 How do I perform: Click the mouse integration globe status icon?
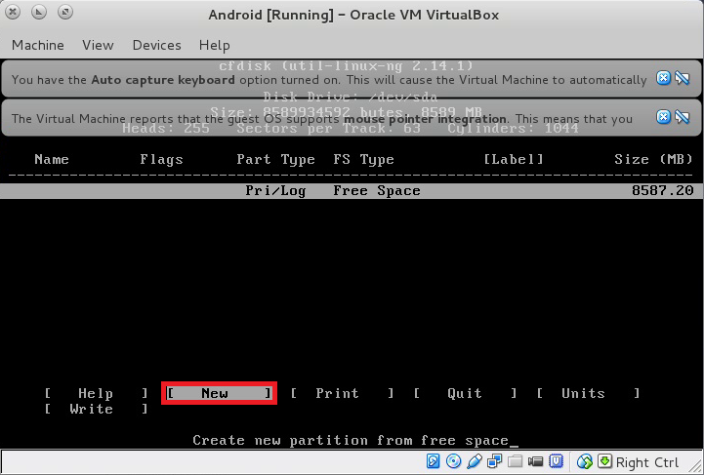pyautogui.click(x=585, y=461)
